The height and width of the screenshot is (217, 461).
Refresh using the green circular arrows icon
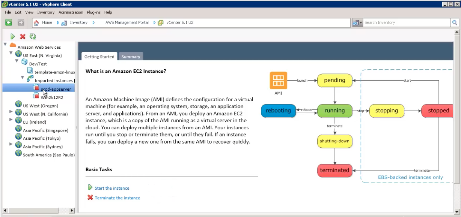[x=33, y=36]
